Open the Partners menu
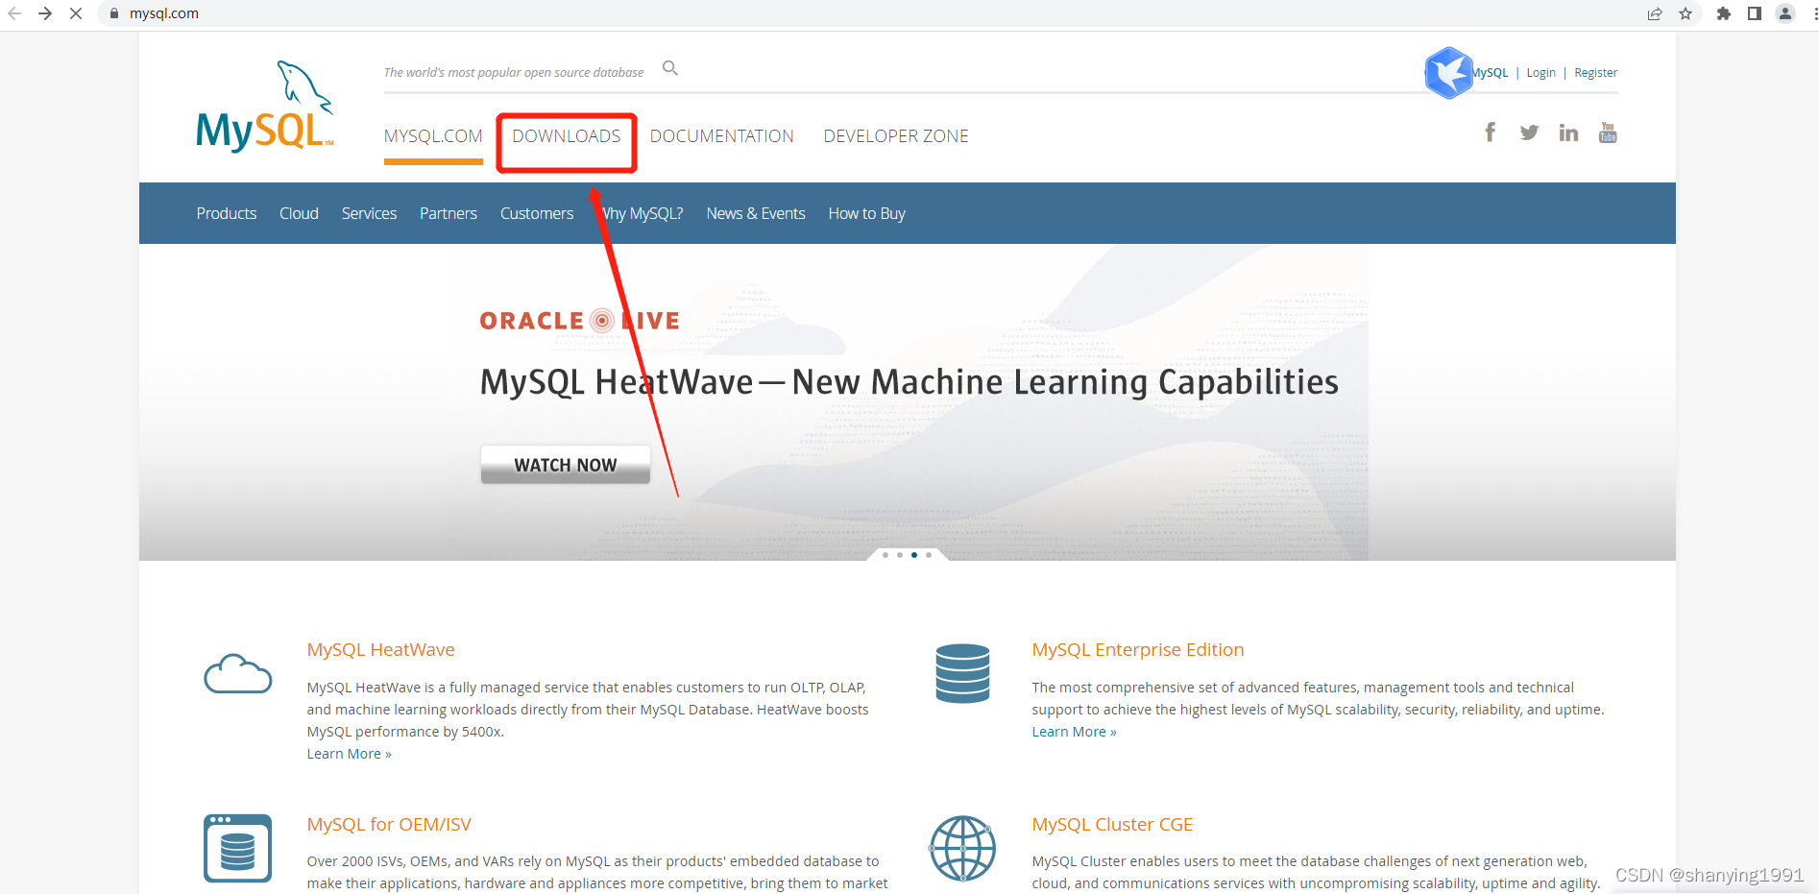 pos(449,213)
